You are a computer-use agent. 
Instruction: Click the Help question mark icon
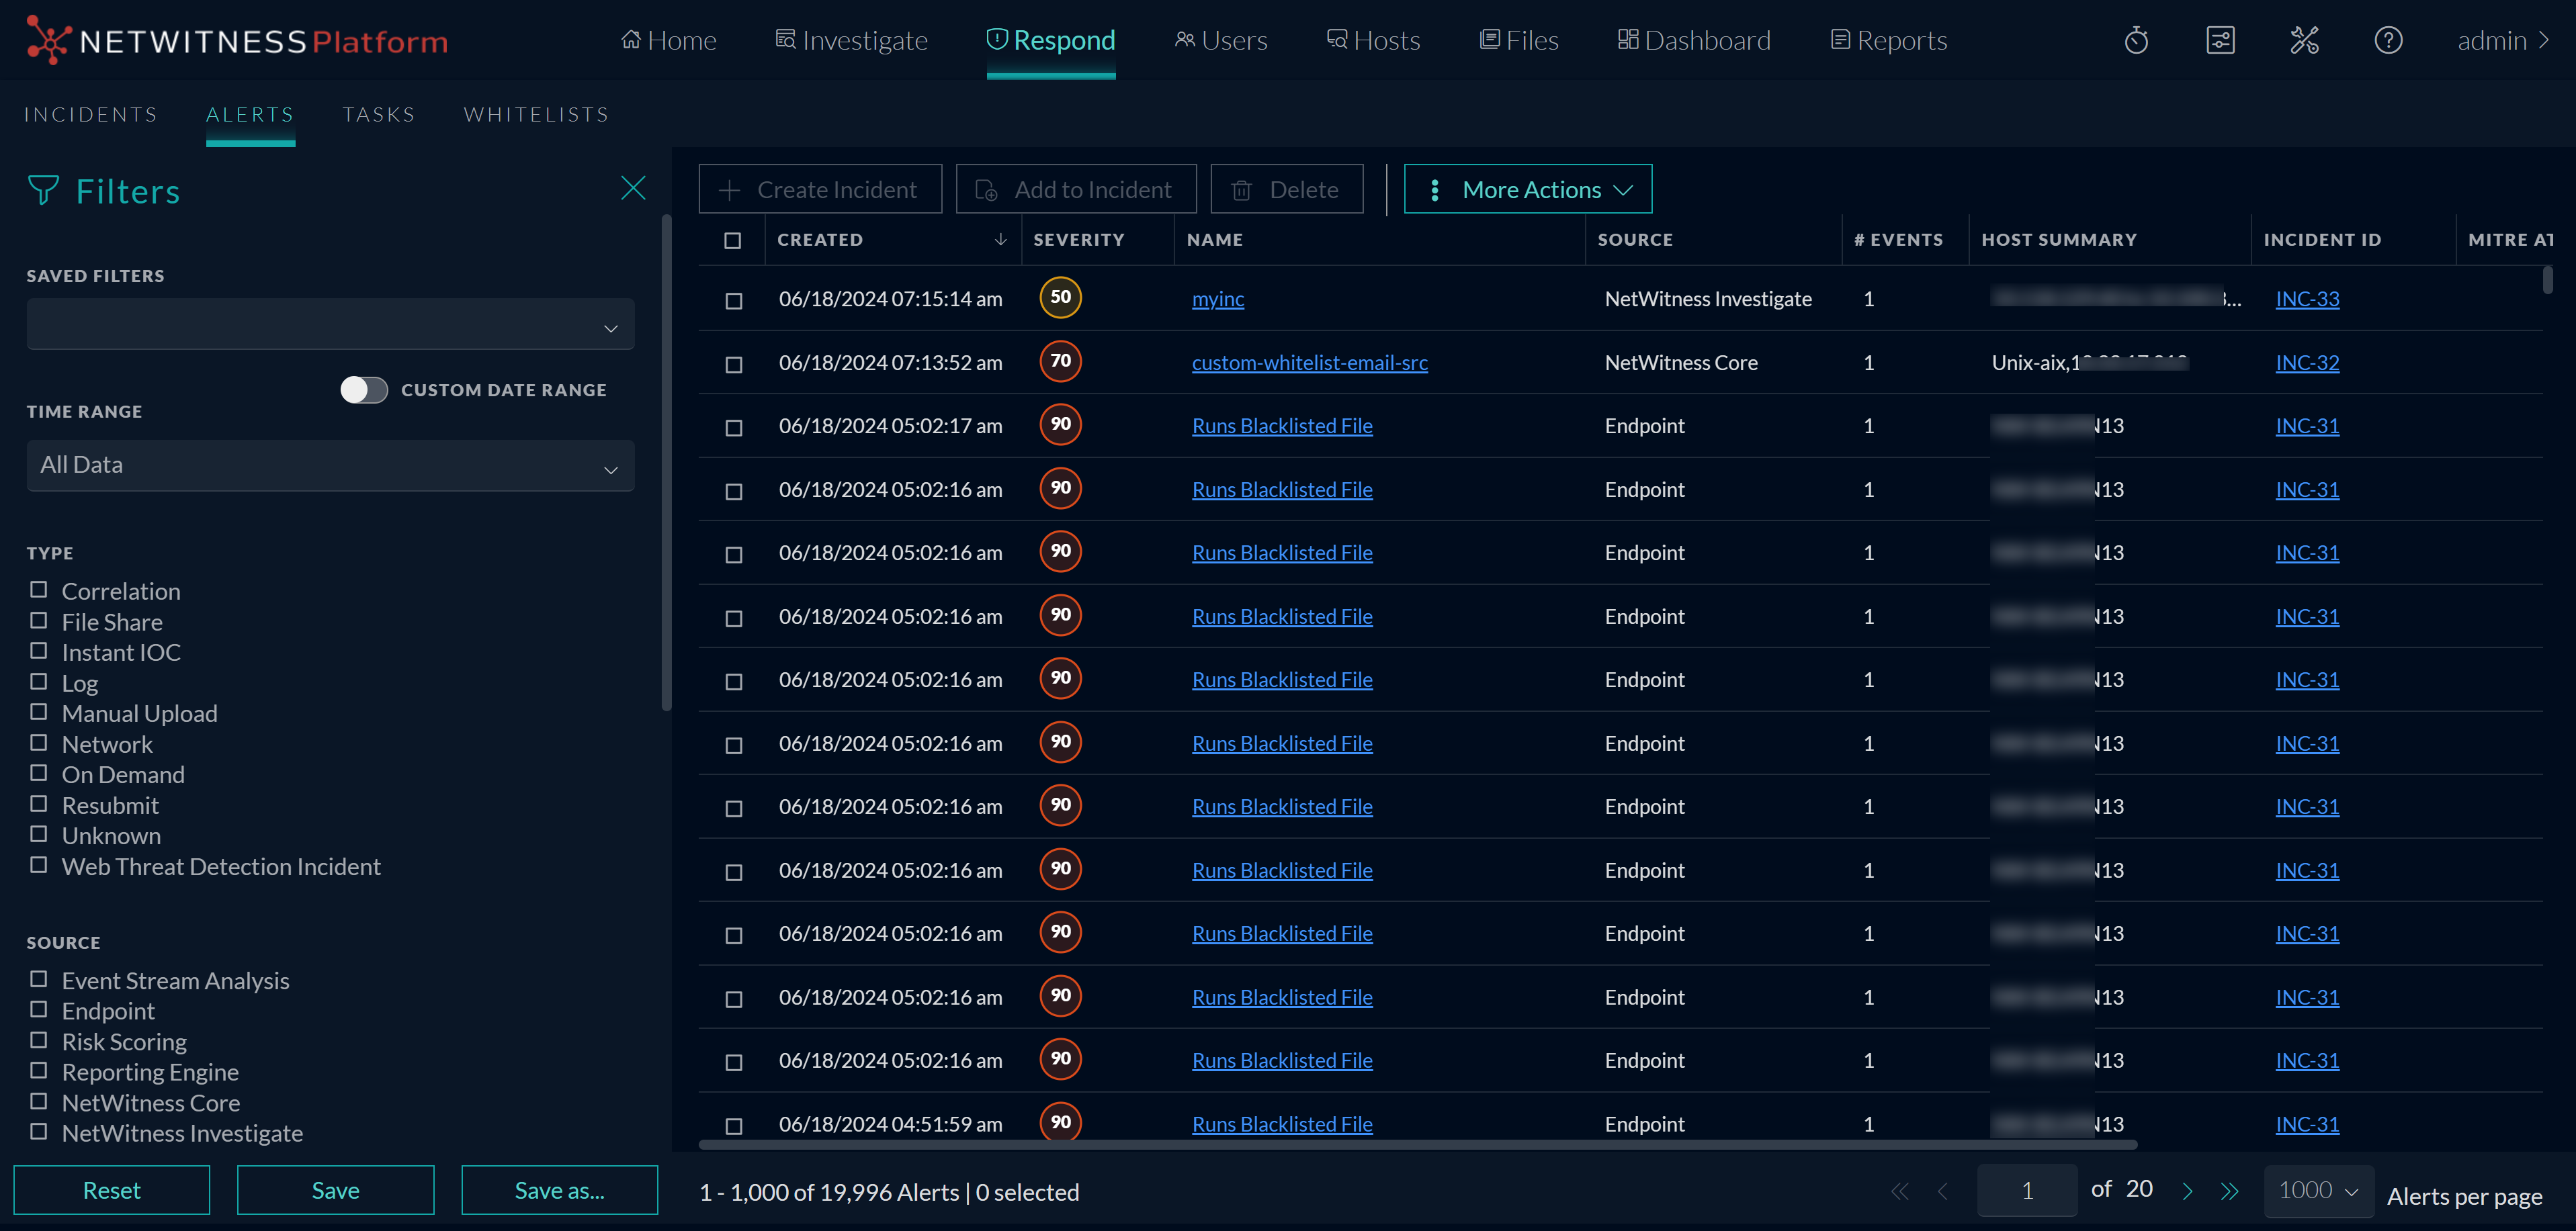2389,40
